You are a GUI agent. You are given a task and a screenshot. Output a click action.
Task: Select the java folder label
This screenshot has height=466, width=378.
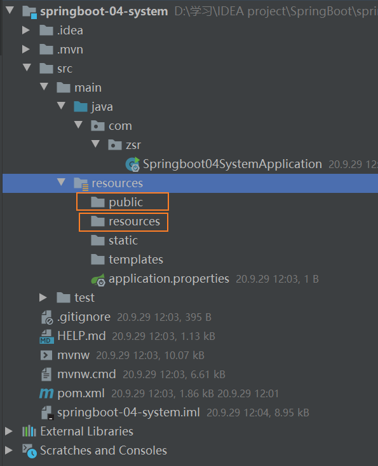click(x=102, y=107)
